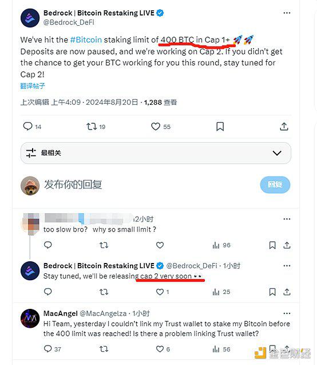Open the main post's three-dot menu

click(287, 13)
